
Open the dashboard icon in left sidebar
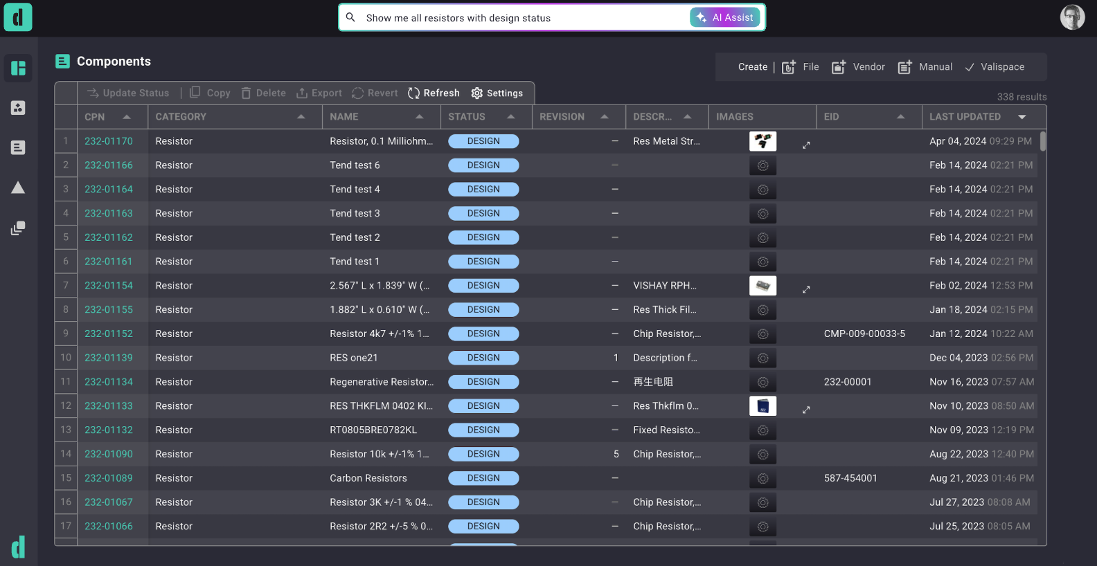click(x=18, y=68)
